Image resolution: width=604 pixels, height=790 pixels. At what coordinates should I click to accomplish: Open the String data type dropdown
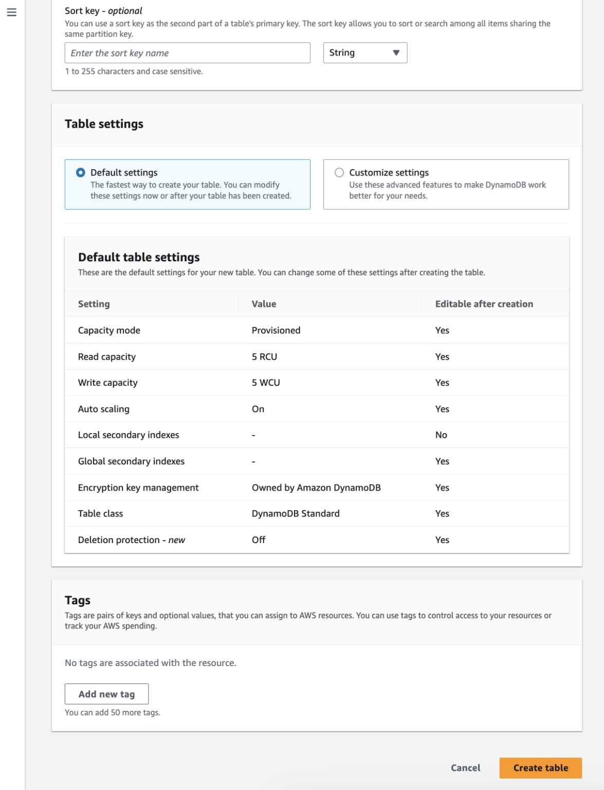pos(364,53)
